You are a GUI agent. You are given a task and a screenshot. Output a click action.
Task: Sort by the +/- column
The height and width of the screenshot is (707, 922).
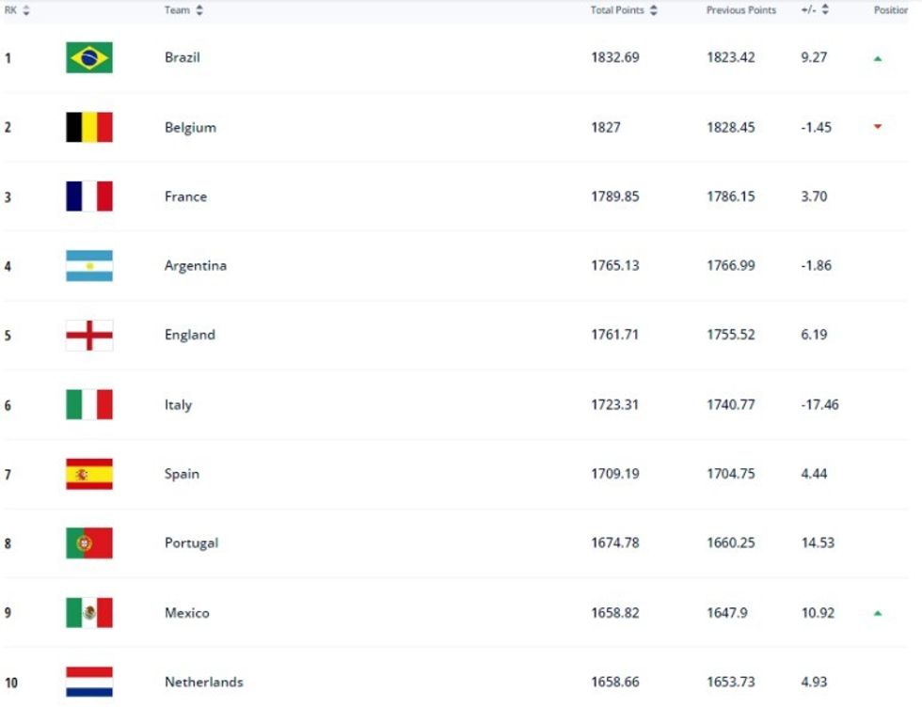[x=815, y=10]
